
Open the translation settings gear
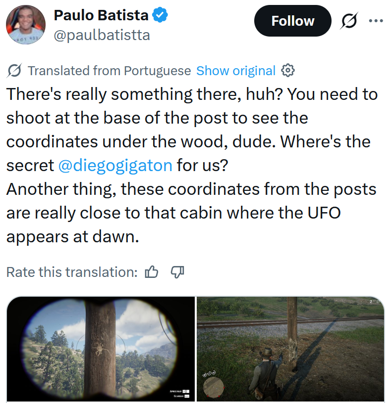click(286, 70)
